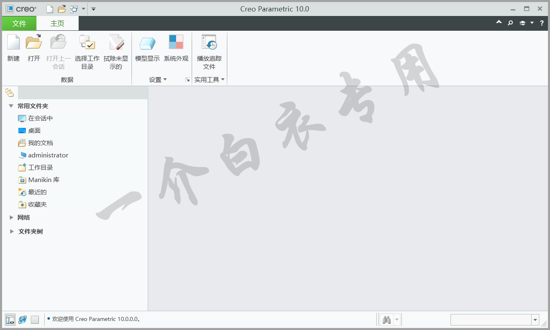Open the selection filter combo box in the status bar
550x330 pixels.
point(495,320)
